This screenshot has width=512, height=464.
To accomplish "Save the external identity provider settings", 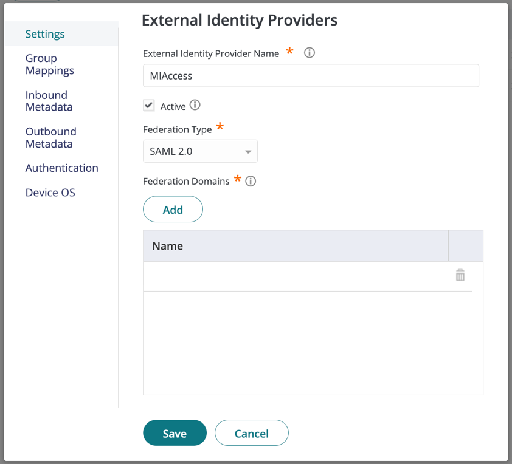I will tap(175, 433).
